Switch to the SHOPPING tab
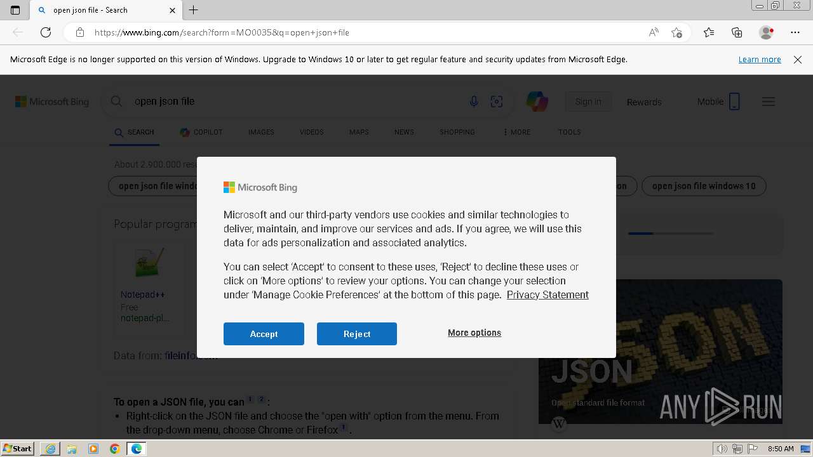 [457, 132]
